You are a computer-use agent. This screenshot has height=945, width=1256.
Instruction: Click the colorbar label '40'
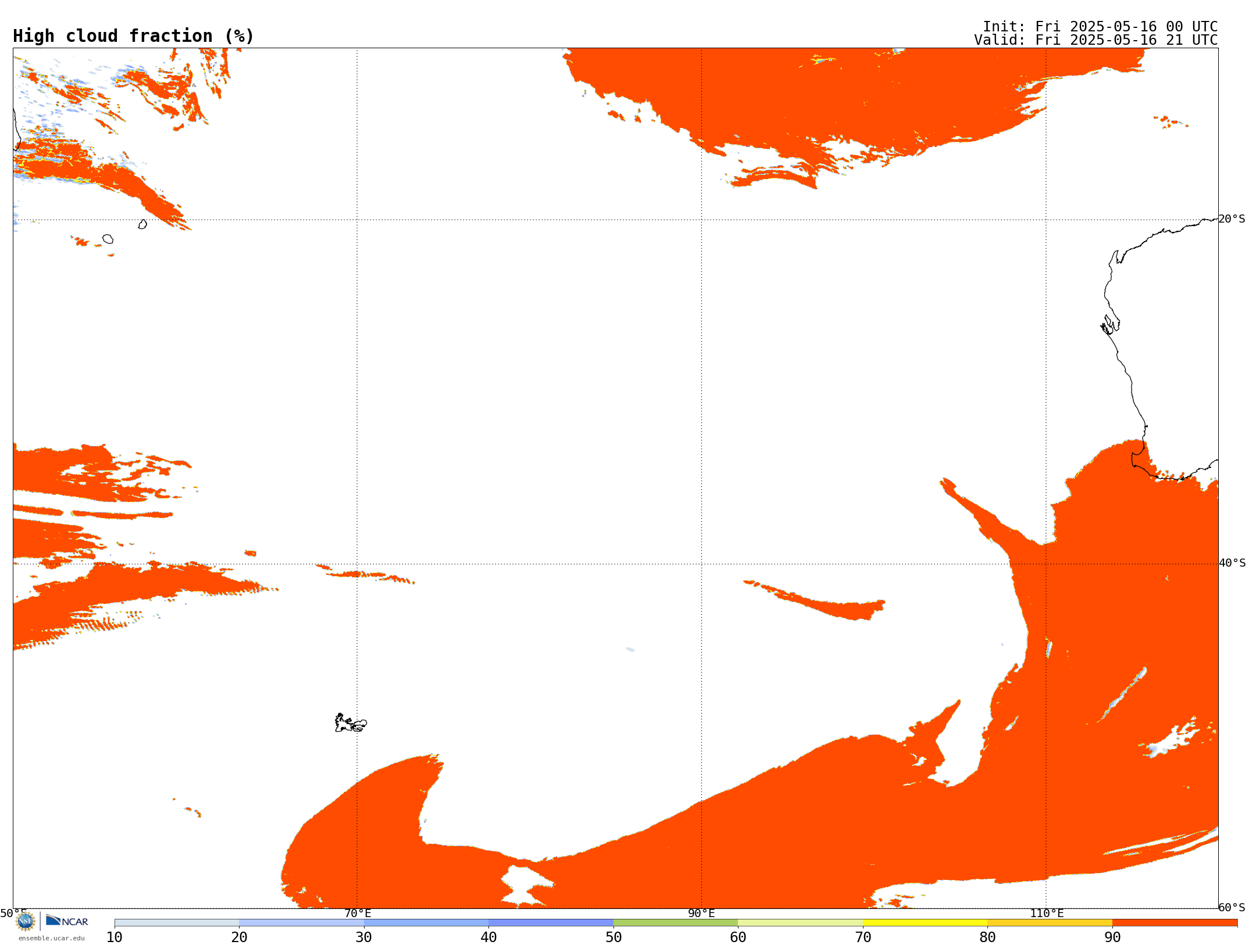tap(488, 937)
